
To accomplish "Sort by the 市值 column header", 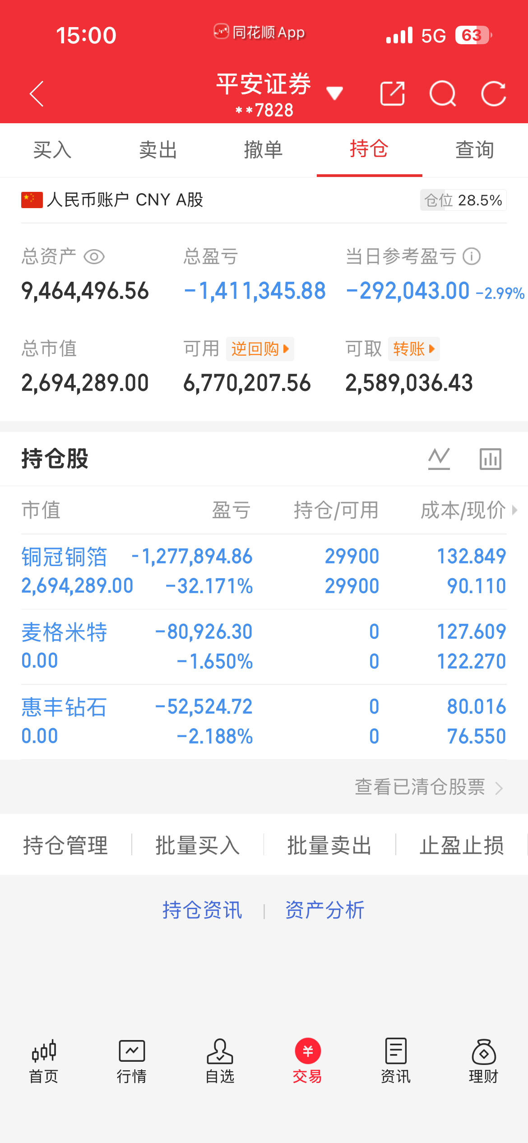I will [x=41, y=510].
